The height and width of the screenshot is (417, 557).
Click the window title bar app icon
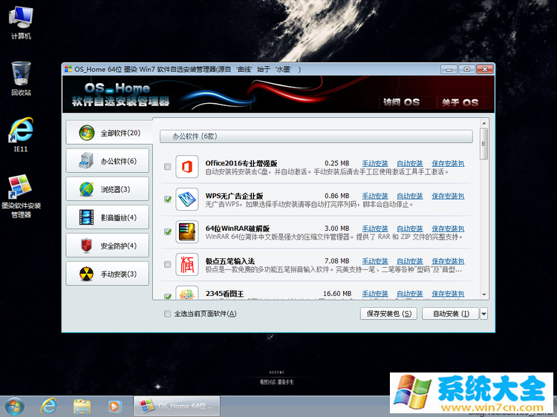(x=68, y=69)
